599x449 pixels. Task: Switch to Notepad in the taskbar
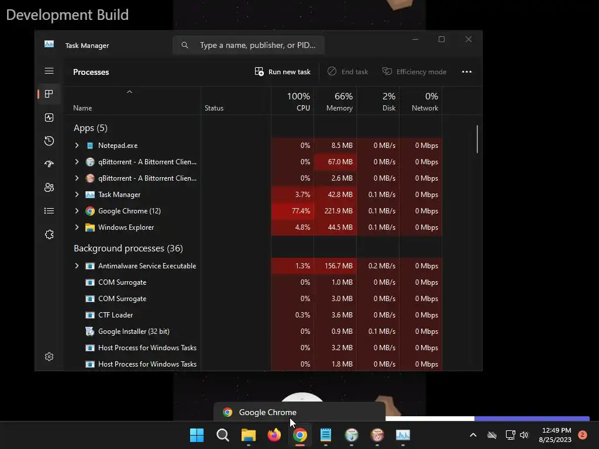(325, 435)
